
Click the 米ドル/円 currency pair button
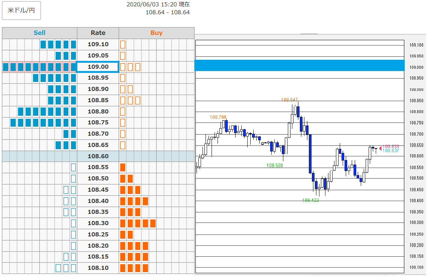pos(21,11)
